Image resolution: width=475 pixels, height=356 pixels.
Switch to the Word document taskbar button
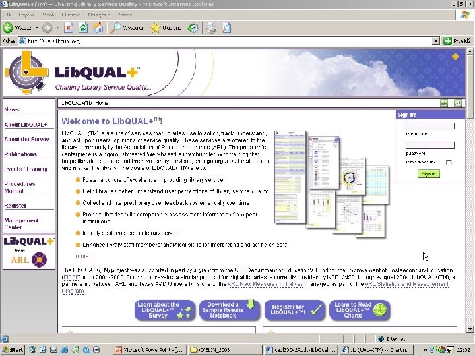click(301, 350)
